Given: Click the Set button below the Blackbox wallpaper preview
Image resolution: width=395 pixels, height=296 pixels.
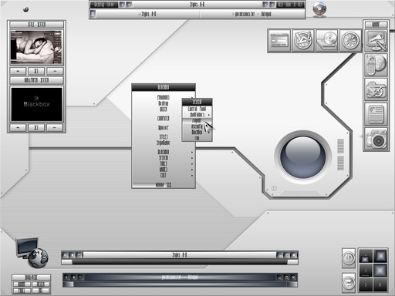Looking at the screenshot, I should tap(36, 127).
